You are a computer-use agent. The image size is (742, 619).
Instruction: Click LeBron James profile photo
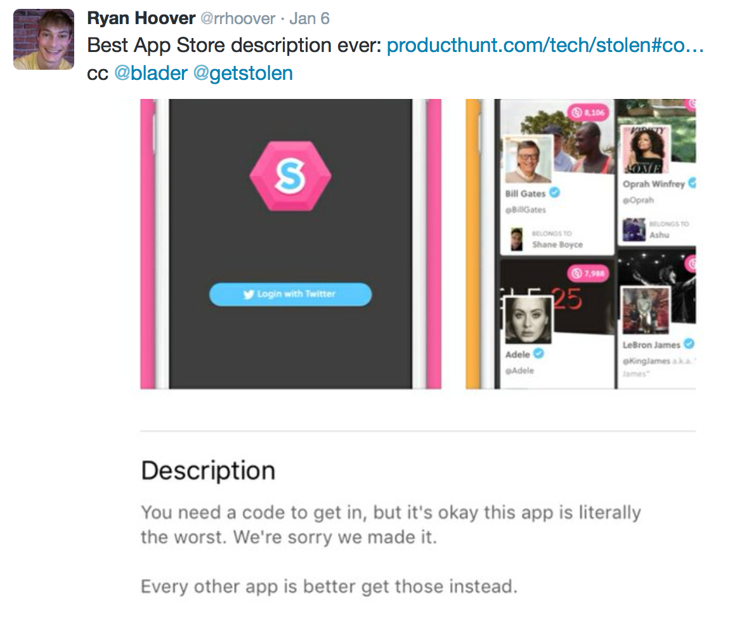coord(646,311)
